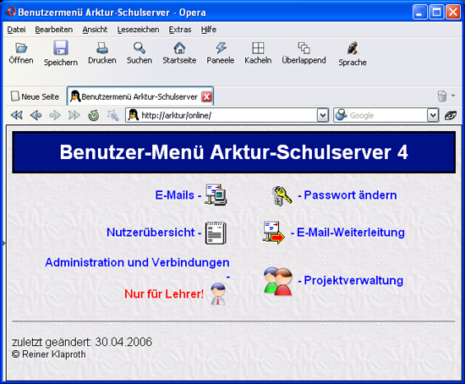Close the Opera window
Image resolution: width=465 pixels, height=384 pixels.
click(453, 12)
